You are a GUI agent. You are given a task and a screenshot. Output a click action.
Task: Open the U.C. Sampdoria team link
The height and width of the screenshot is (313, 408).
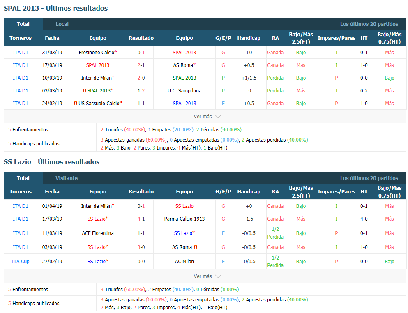184,90
